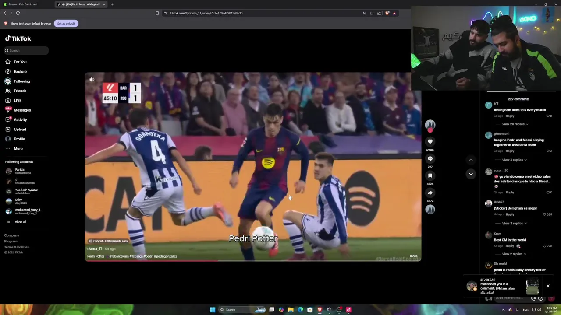The image size is (561, 315).
Task: Expand View 3 replies under Uvkk73
Action: [514, 224]
